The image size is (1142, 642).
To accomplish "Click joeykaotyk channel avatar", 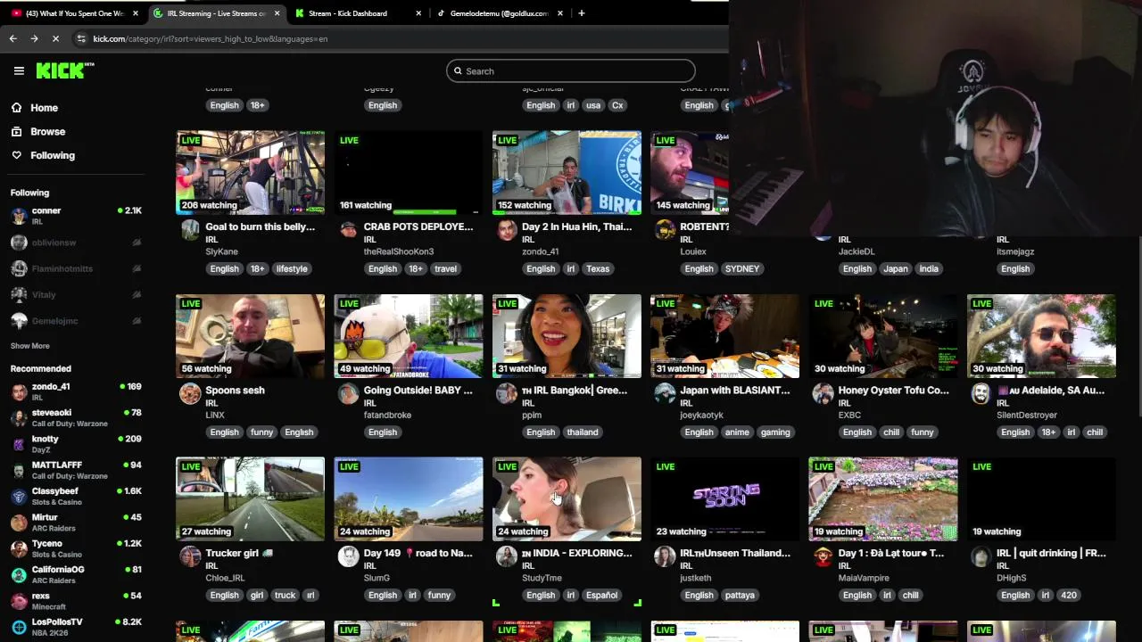I will (x=665, y=393).
